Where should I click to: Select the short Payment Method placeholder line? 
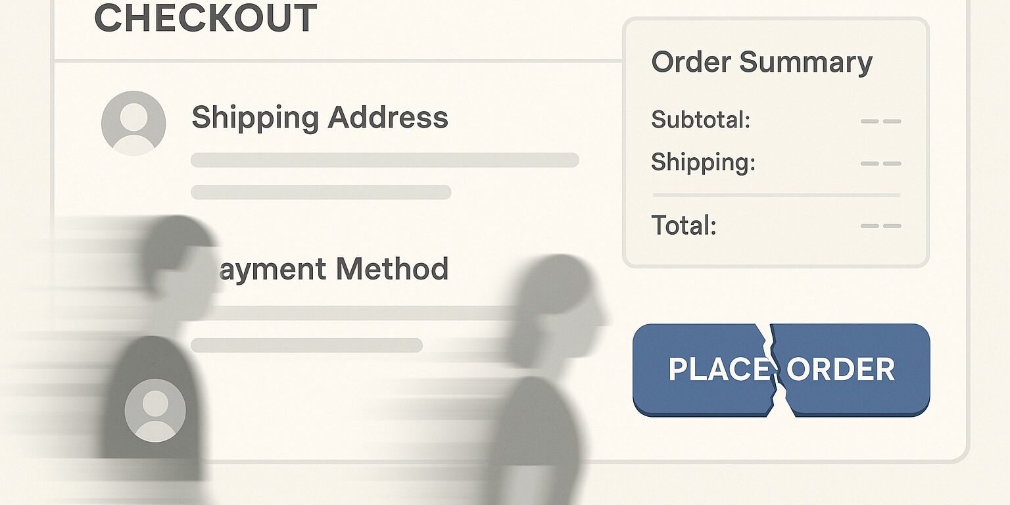click(x=306, y=345)
